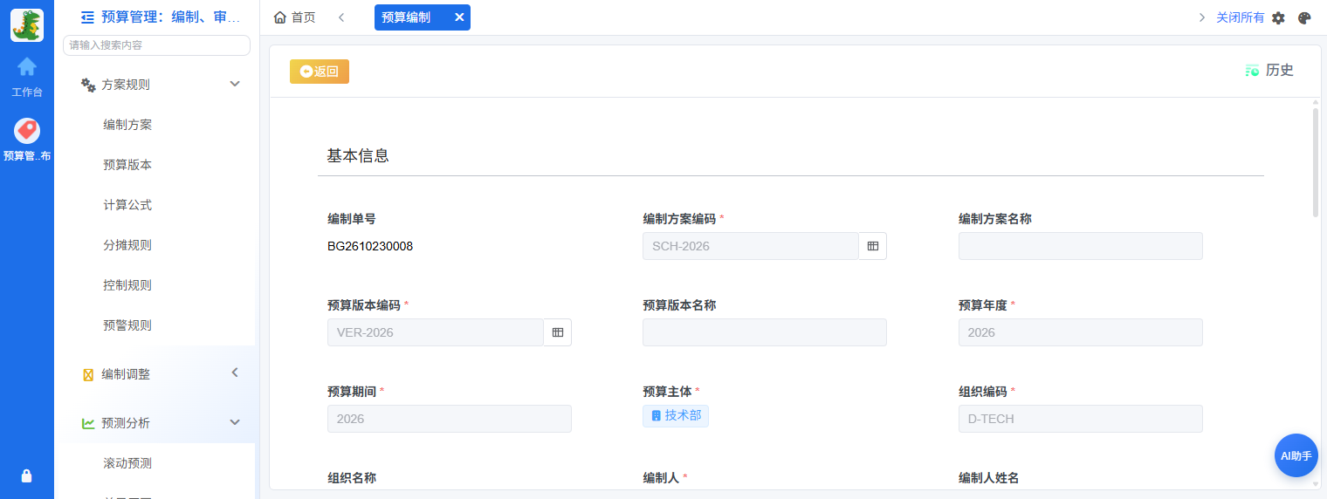This screenshot has height=499, width=1327.
Task: Click the 预算管理 sidebar title
Action: coord(171,17)
